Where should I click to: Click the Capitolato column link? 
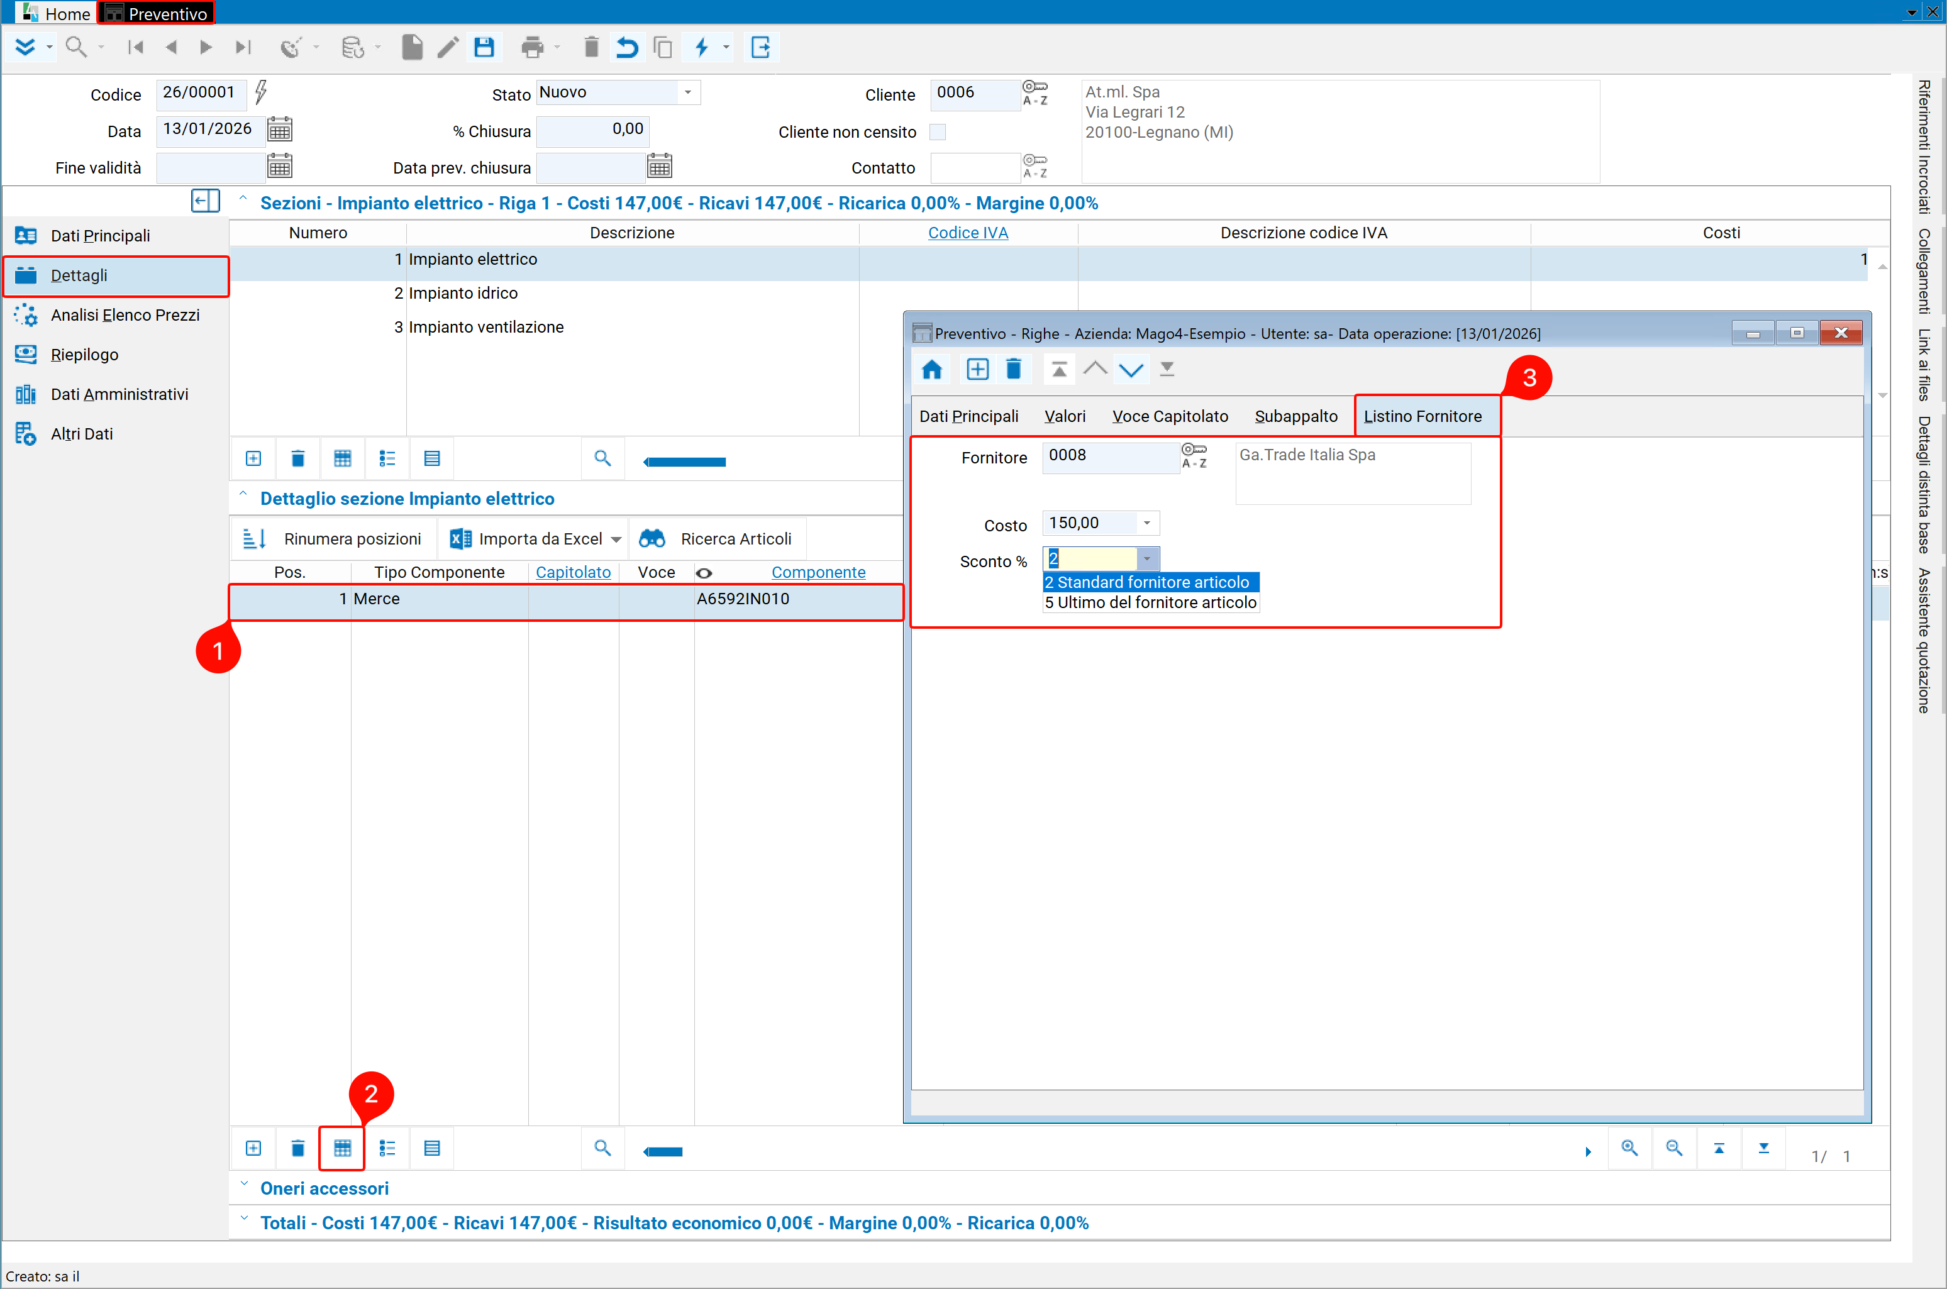(573, 572)
